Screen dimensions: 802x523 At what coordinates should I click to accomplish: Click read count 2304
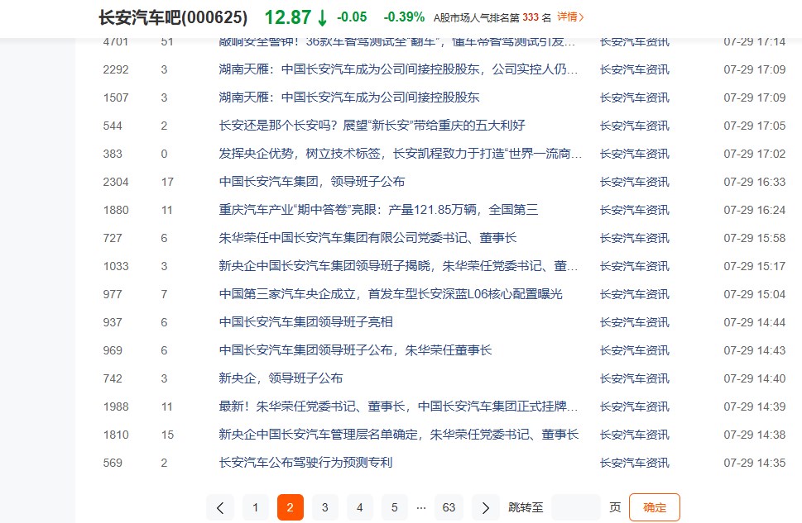click(116, 182)
